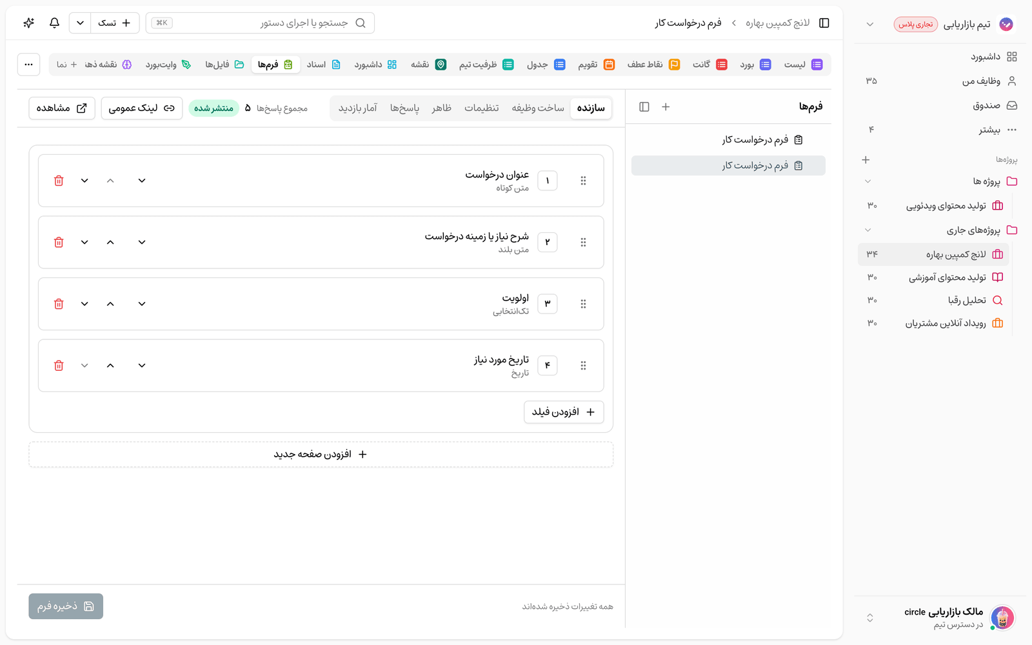Click the user profile avatar
Viewport: 1032px width, 645px height.
1002,618
